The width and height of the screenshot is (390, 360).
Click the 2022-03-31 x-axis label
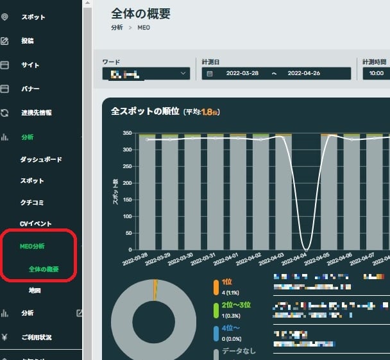tap(203, 259)
